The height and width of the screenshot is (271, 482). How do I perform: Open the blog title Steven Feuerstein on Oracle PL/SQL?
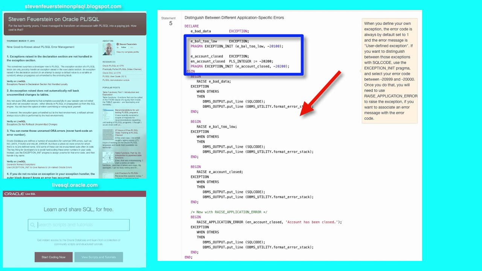click(54, 19)
